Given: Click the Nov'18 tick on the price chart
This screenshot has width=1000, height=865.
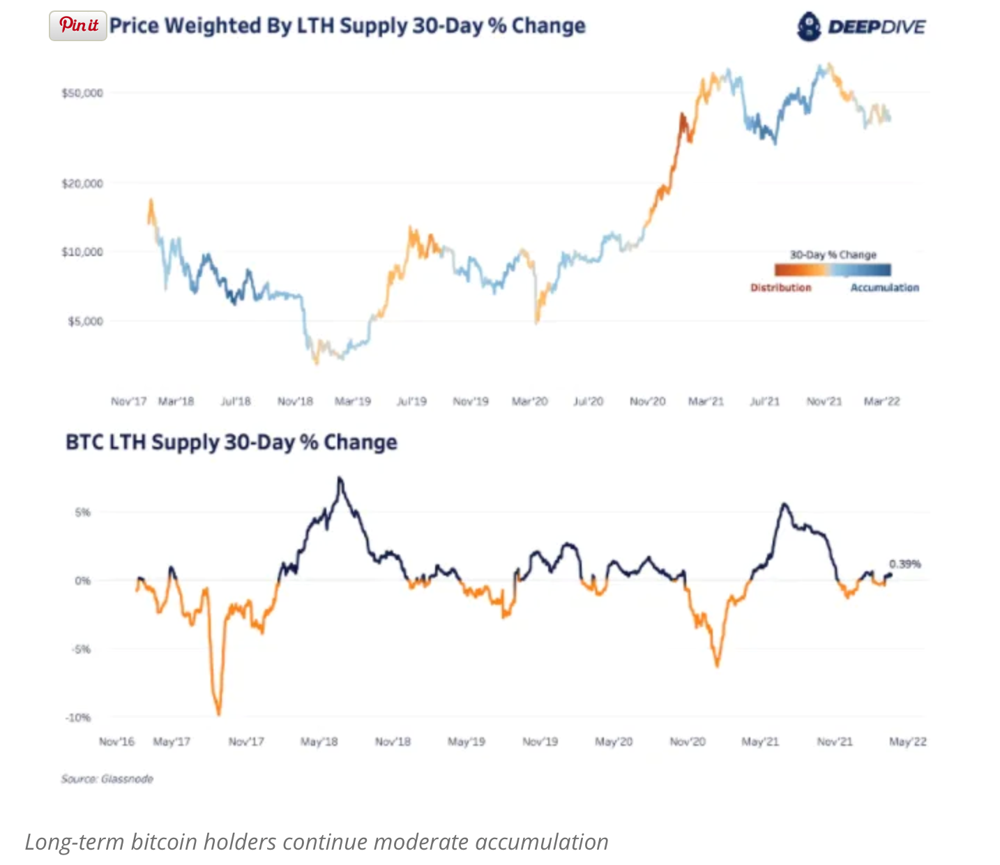Looking at the screenshot, I should 295,401.
